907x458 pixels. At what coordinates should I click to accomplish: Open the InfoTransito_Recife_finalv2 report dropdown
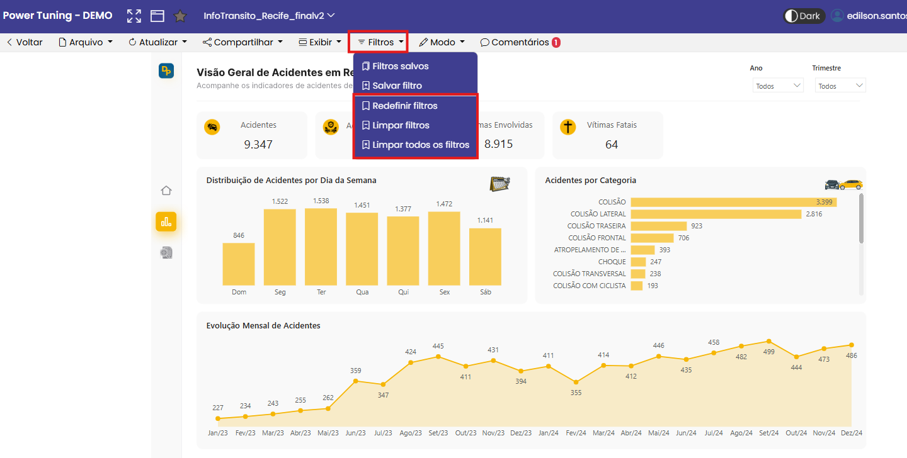pos(269,16)
